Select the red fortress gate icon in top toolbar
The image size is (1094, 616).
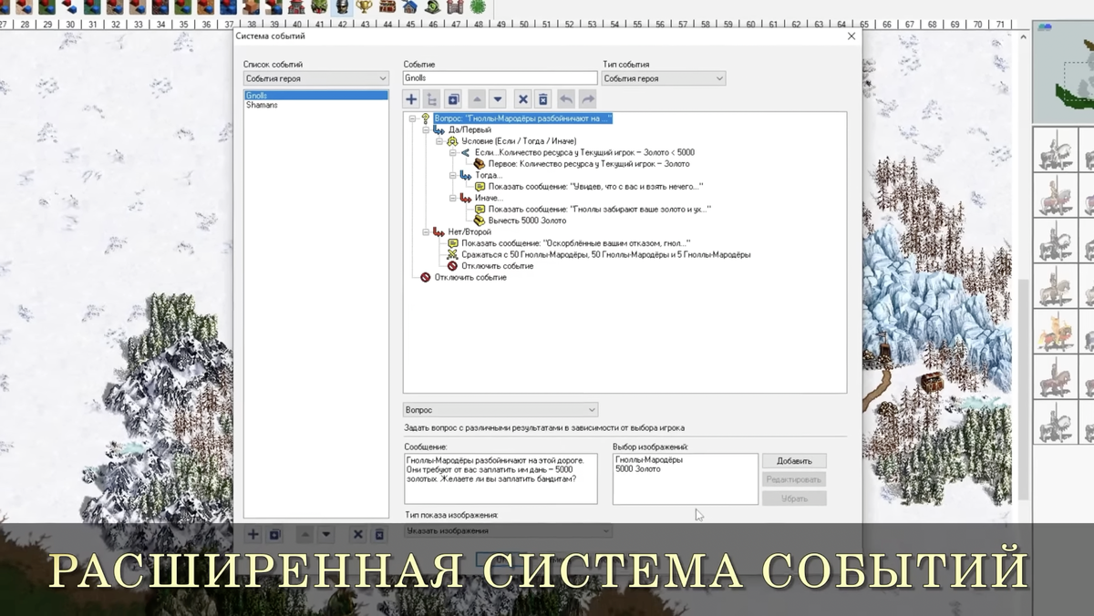(456, 8)
